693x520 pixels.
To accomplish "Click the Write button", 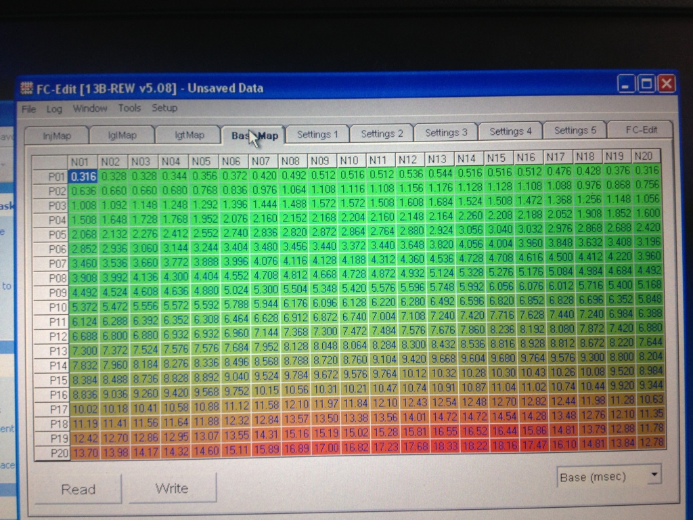I will (x=172, y=488).
